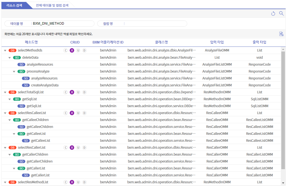The image size is (288, 188).
Task: Collapse the selectResCalleeList tree node
Action: [x=5, y=113]
